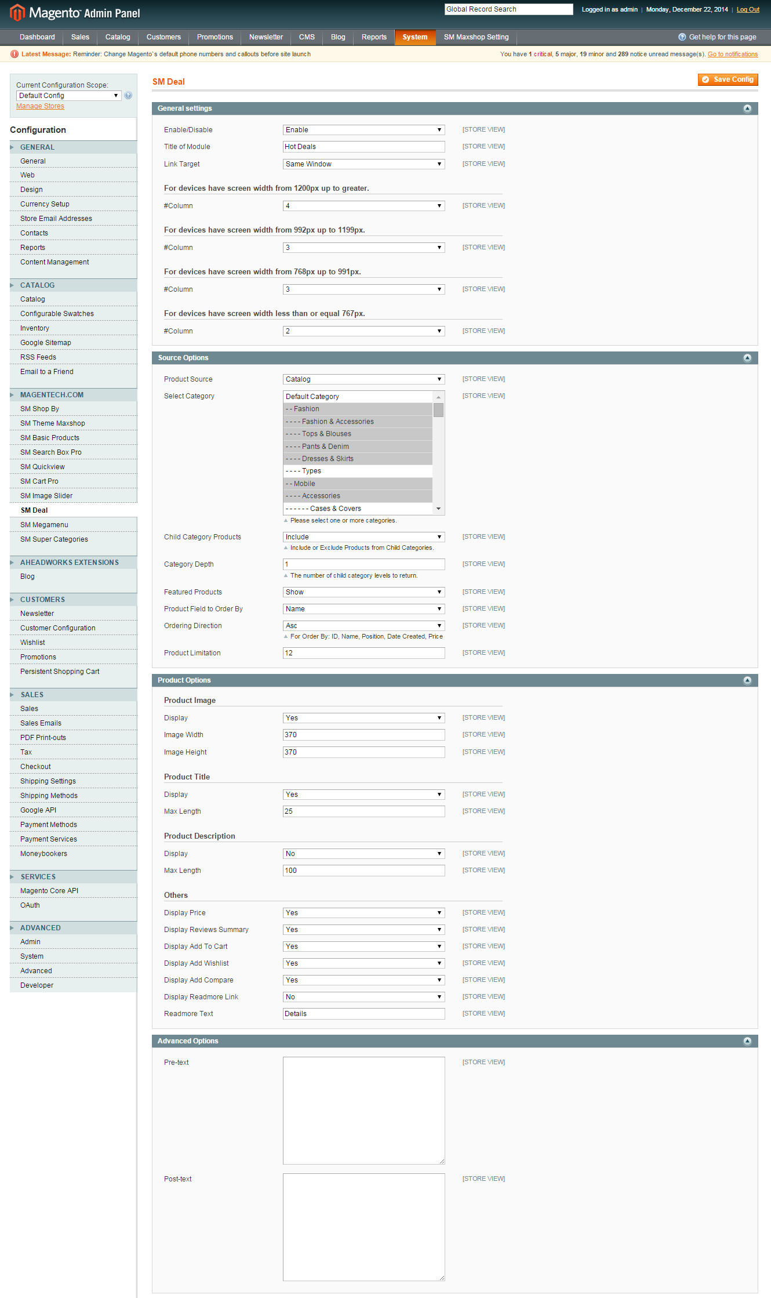
Task: Click the Magento logo icon
Action: point(17,12)
